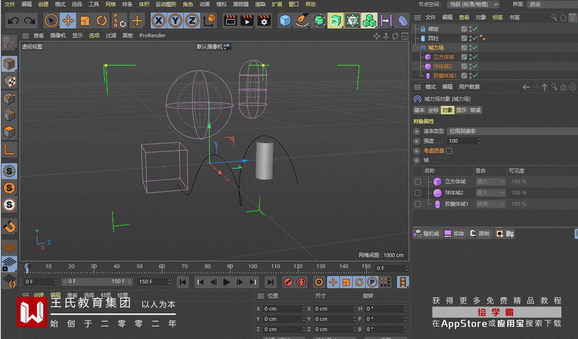Click the viewport pan camera icon
The height and width of the screenshot is (339, 578).
(x=376, y=36)
